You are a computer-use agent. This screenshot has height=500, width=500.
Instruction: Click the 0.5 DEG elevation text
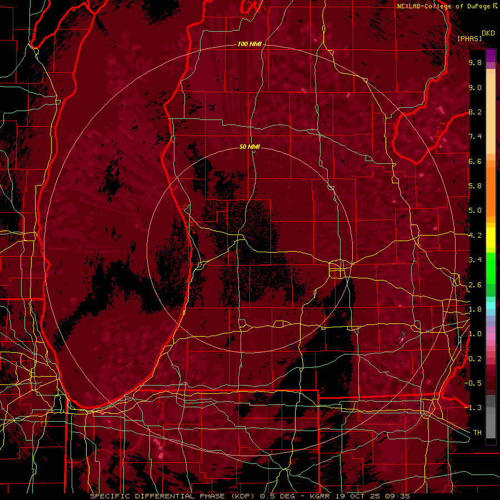click(276, 496)
